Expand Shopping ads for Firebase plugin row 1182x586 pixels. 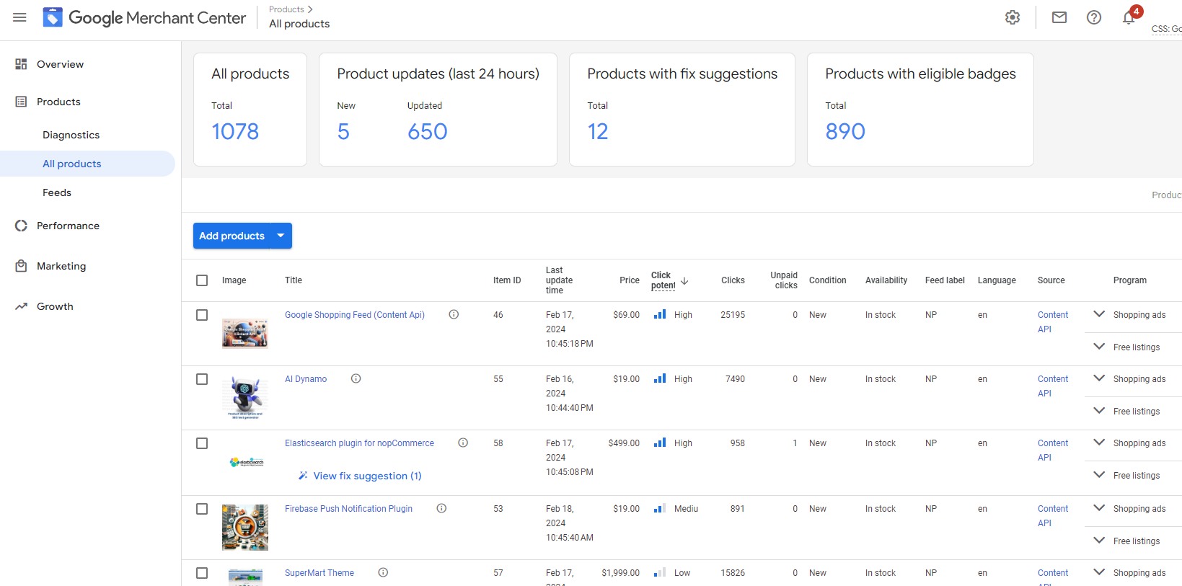[1099, 508]
